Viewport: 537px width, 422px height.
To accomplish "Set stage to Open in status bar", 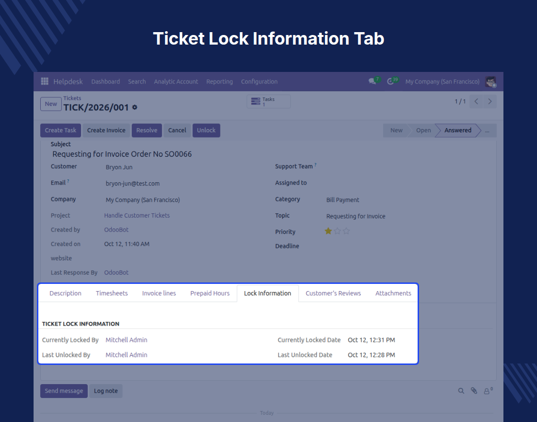I will coord(423,130).
